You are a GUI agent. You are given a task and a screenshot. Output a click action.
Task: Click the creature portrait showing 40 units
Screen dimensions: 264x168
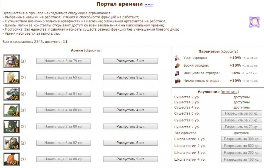11,61
